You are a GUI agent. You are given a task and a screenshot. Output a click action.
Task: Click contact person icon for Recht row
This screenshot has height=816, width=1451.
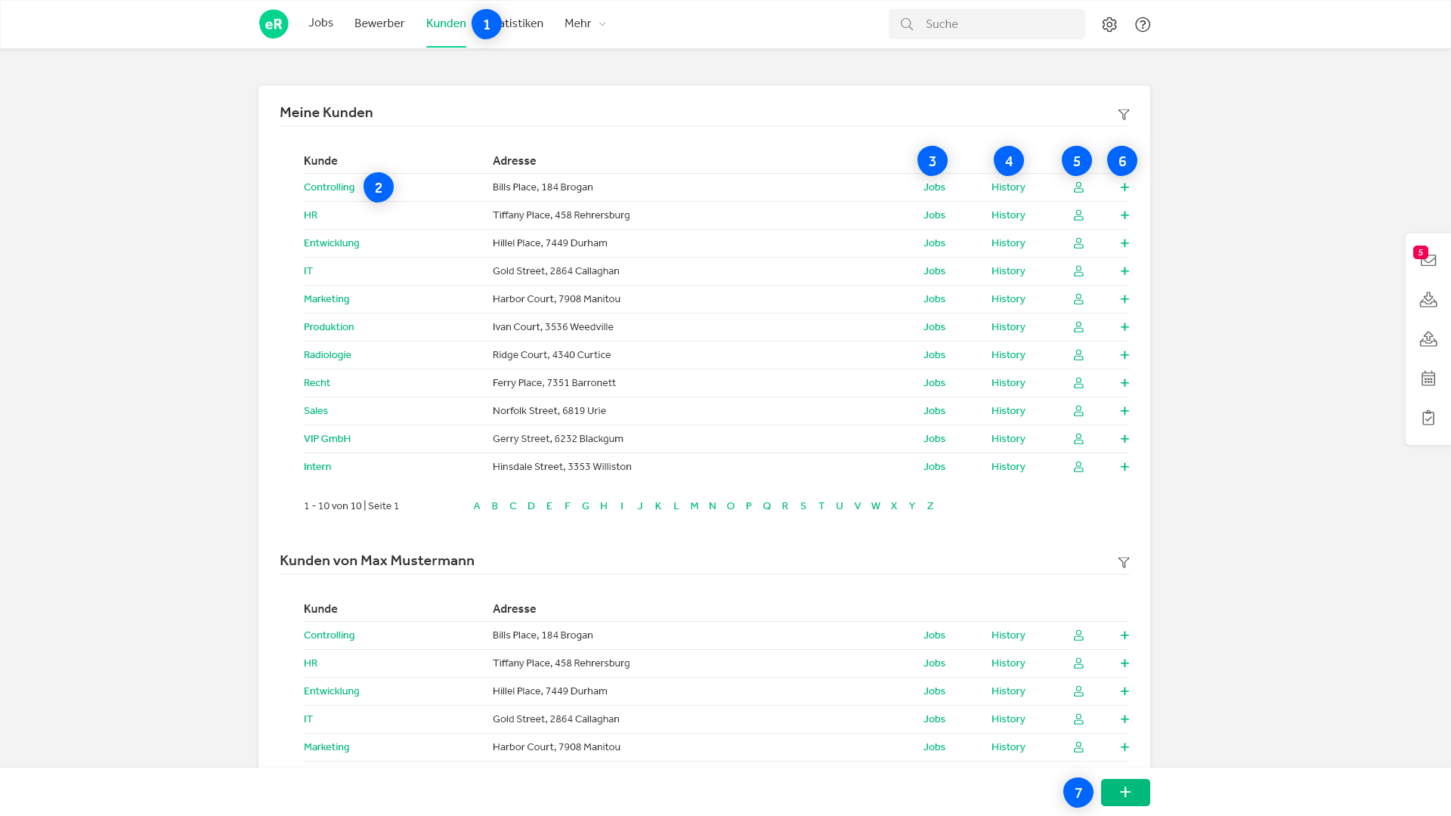pyautogui.click(x=1078, y=383)
